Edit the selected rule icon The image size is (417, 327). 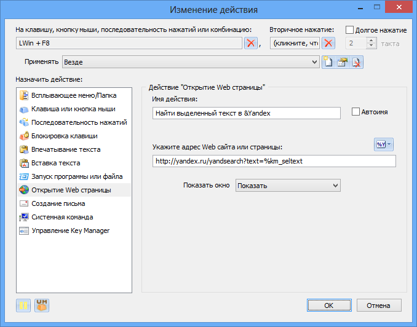(x=343, y=62)
